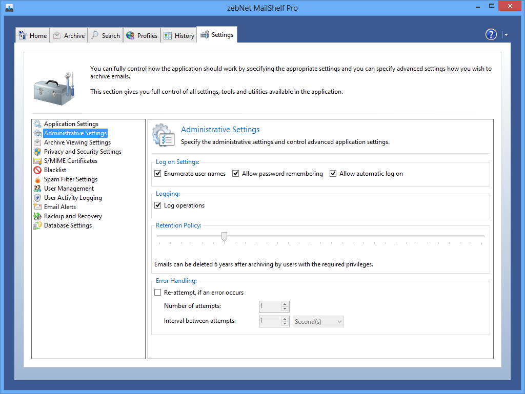Open User Management settings
The image size is (525, 394).
(x=69, y=189)
